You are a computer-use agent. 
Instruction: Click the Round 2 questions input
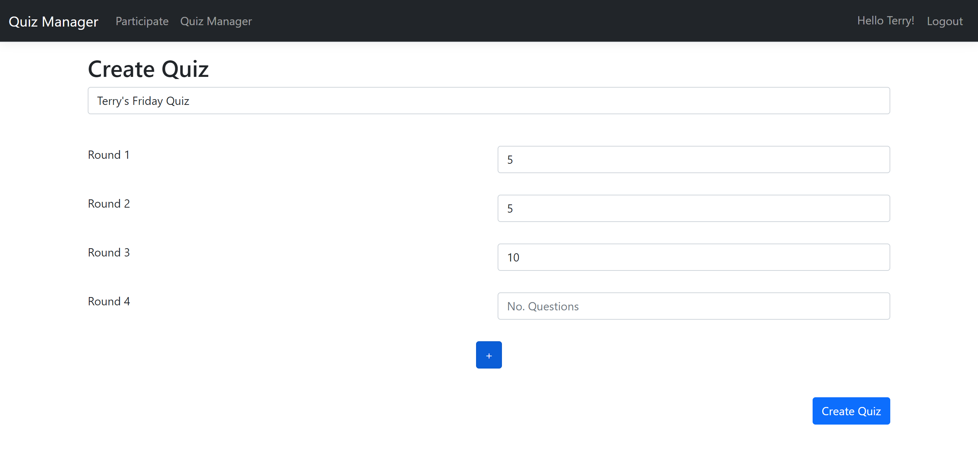694,208
